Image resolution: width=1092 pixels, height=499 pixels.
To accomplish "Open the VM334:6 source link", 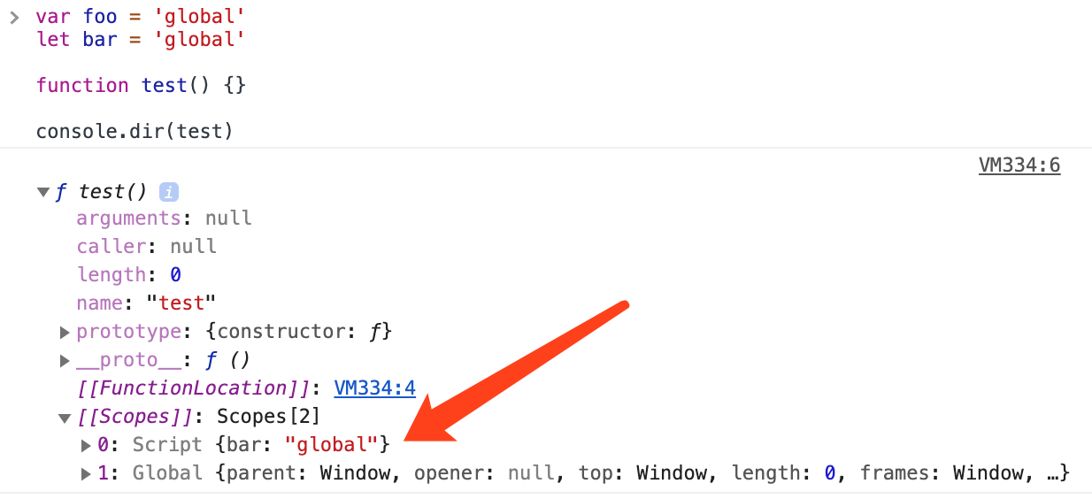I will 1019,165.
